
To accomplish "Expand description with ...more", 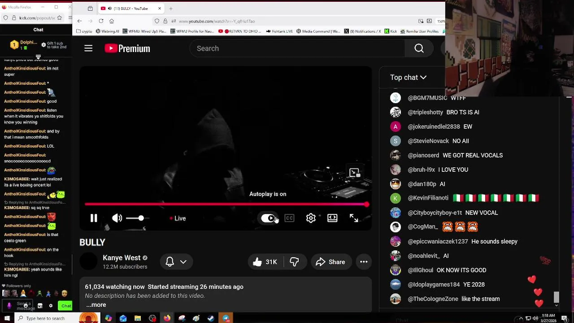I will pos(96,305).
